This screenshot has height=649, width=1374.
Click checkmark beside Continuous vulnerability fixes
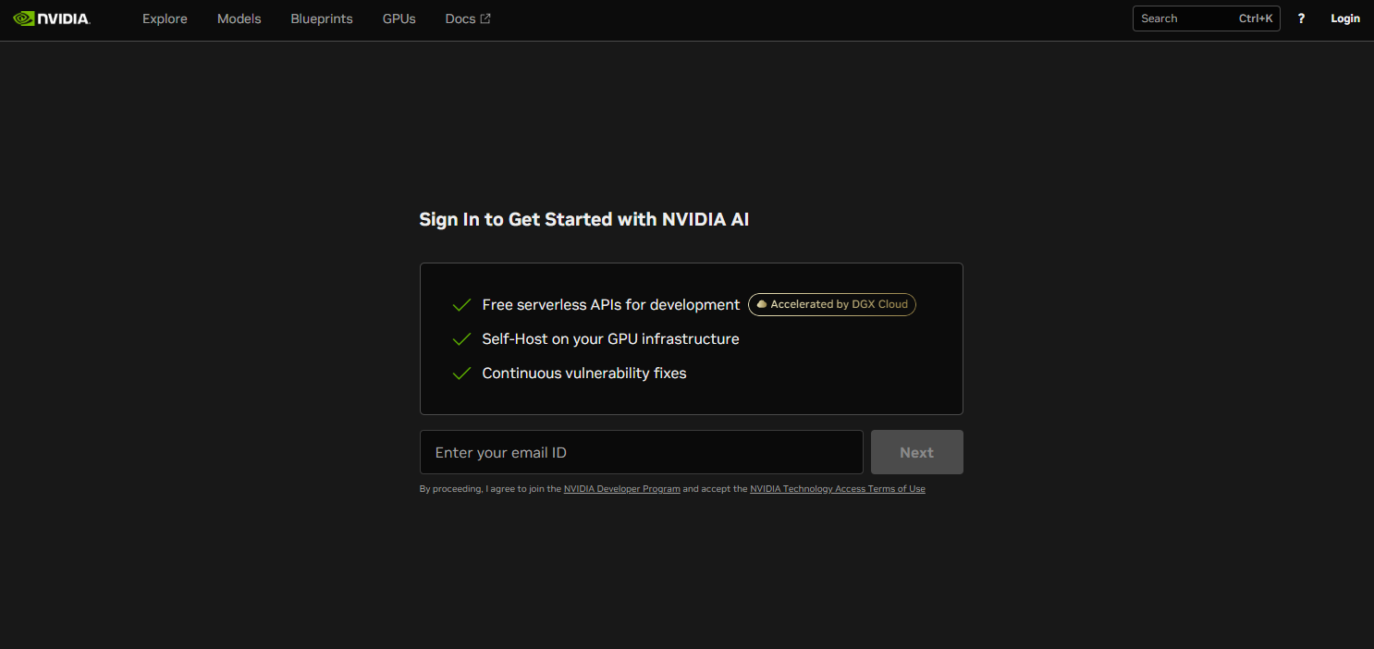pyautogui.click(x=461, y=373)
